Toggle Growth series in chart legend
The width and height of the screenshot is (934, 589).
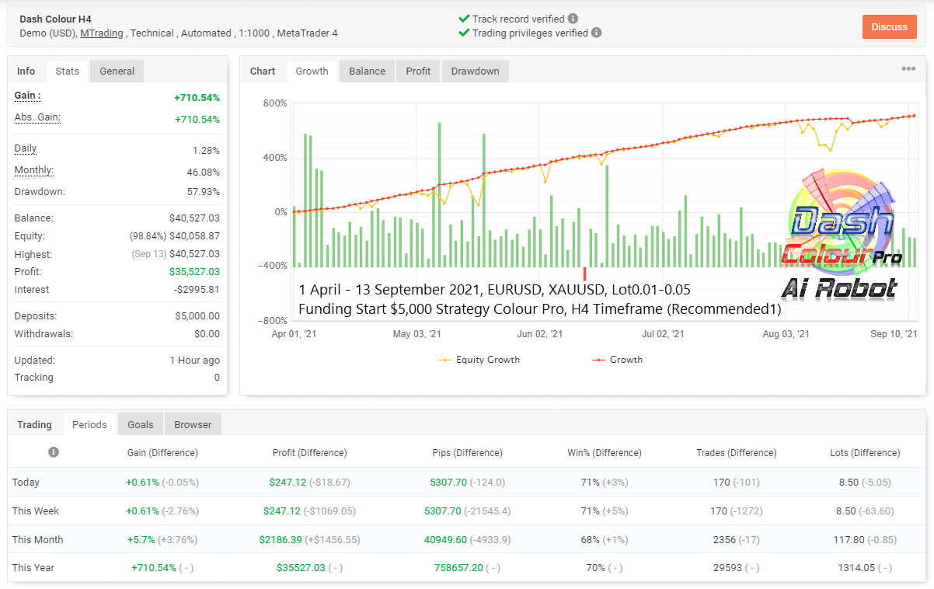pos(617,360)
